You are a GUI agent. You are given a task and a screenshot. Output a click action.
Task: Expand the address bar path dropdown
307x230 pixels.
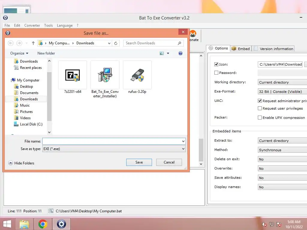[109, 43]
